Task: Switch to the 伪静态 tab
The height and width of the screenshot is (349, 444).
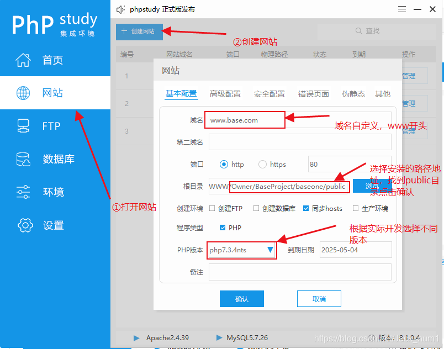Action: coord(353,94)
